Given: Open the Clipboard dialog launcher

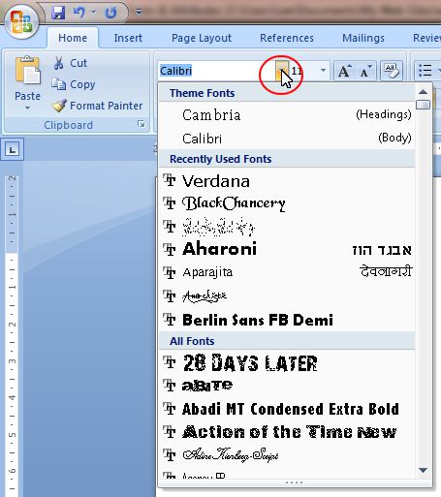Looking at the screenshot, I should 142,124.
